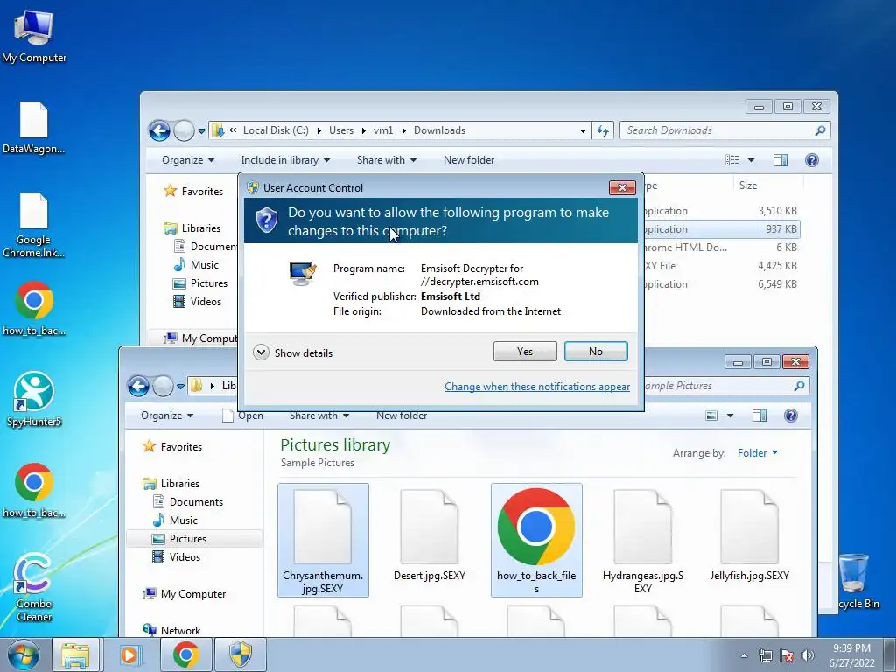Open view options dropdown in Downloads window
This screenshot has height=672, width=896.
[751, 161]
